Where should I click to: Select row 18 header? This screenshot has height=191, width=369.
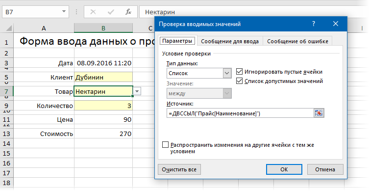[x=6, y=183]
